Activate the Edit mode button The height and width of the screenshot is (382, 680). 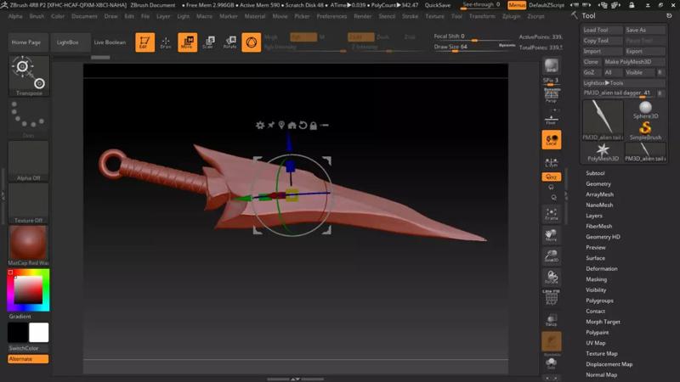click(x=144, y=42)
